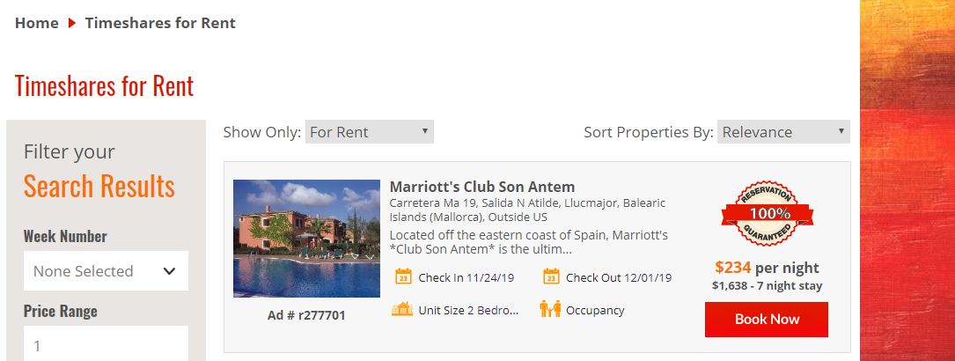Click the Price Range minimum input field
Image resolution: width=955 pixels, height=361 pixels.
tap(106, 344)
